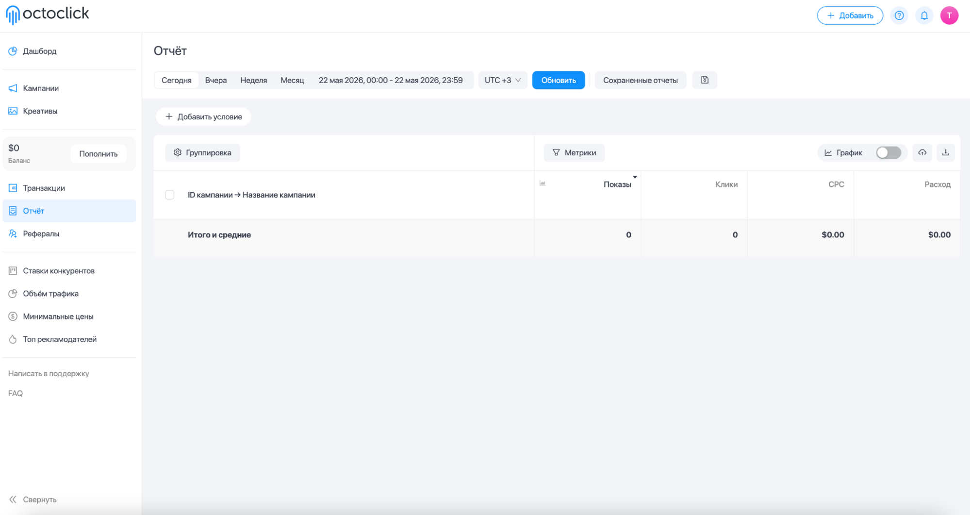
Task: Open the user avatar T menu
Action: click(x=949, y=16)
